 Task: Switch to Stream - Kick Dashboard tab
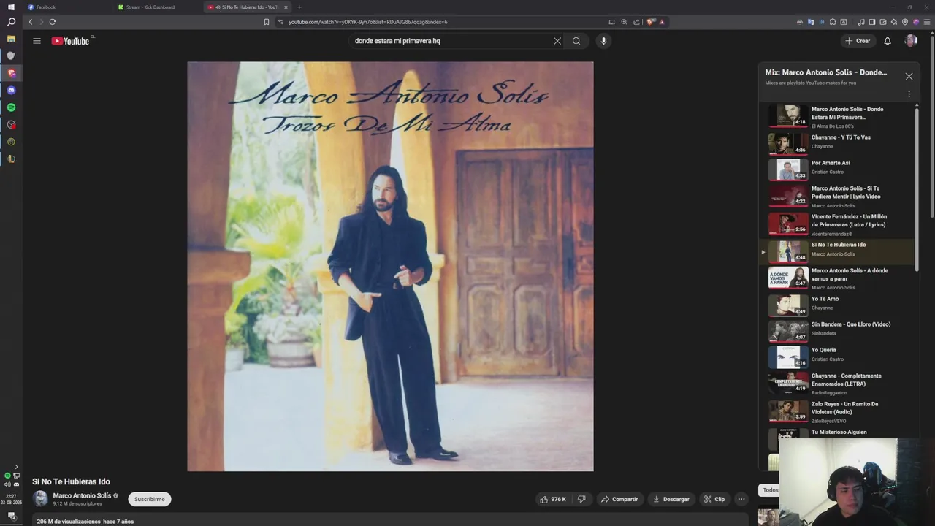tap(159, 7)
